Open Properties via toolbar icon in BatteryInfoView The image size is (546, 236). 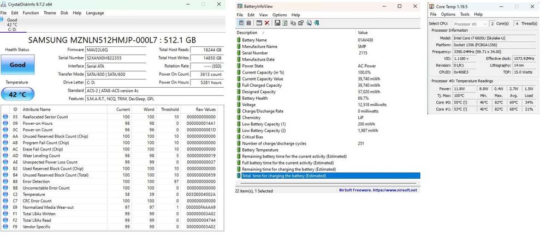pyautogui.click(x=301, y=23)
